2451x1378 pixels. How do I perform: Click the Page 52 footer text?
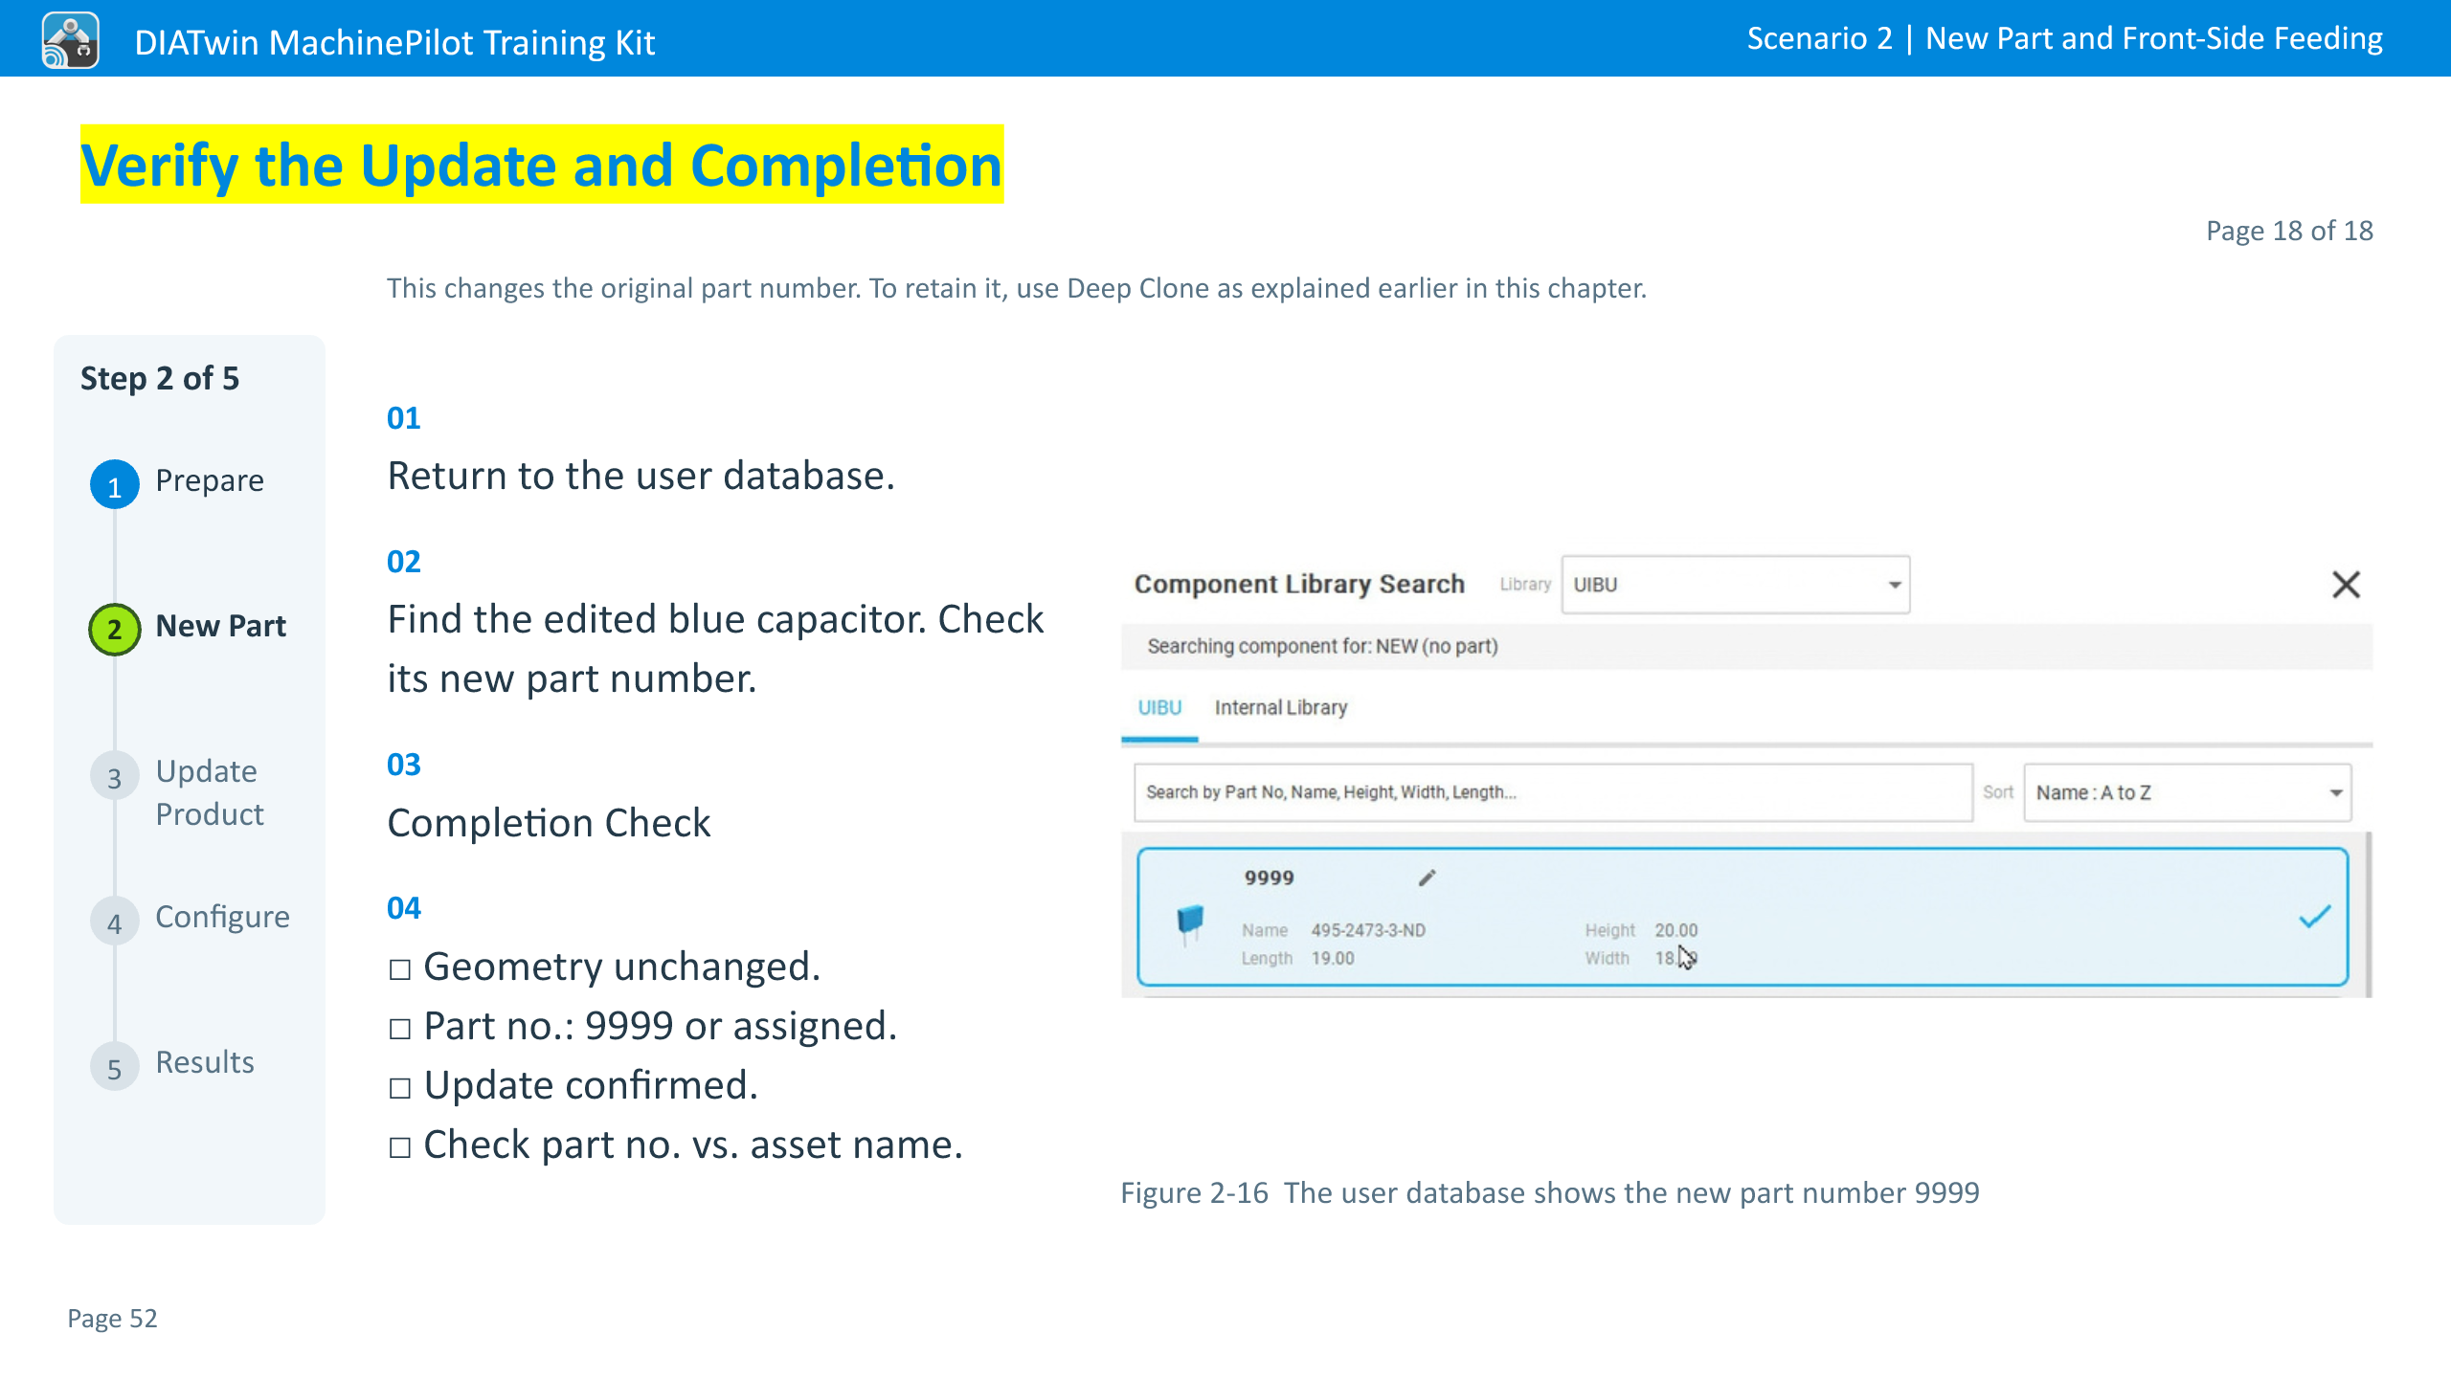coord(112,1318)
